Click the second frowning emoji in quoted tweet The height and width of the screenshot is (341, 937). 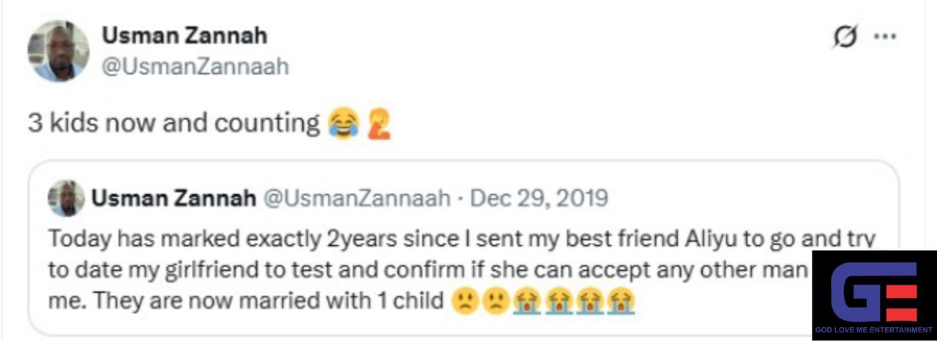[494, 301]
